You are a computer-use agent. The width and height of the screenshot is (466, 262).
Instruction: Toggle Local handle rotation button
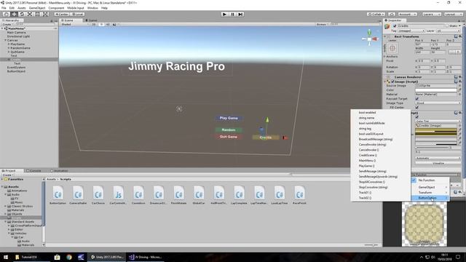coord(78,14)
